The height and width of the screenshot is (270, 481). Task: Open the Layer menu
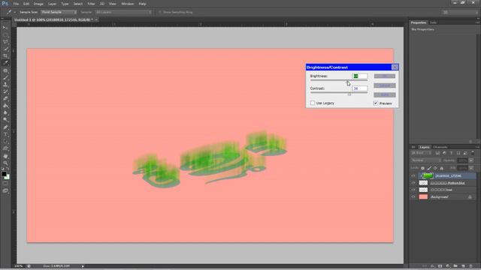click(52, 4)
